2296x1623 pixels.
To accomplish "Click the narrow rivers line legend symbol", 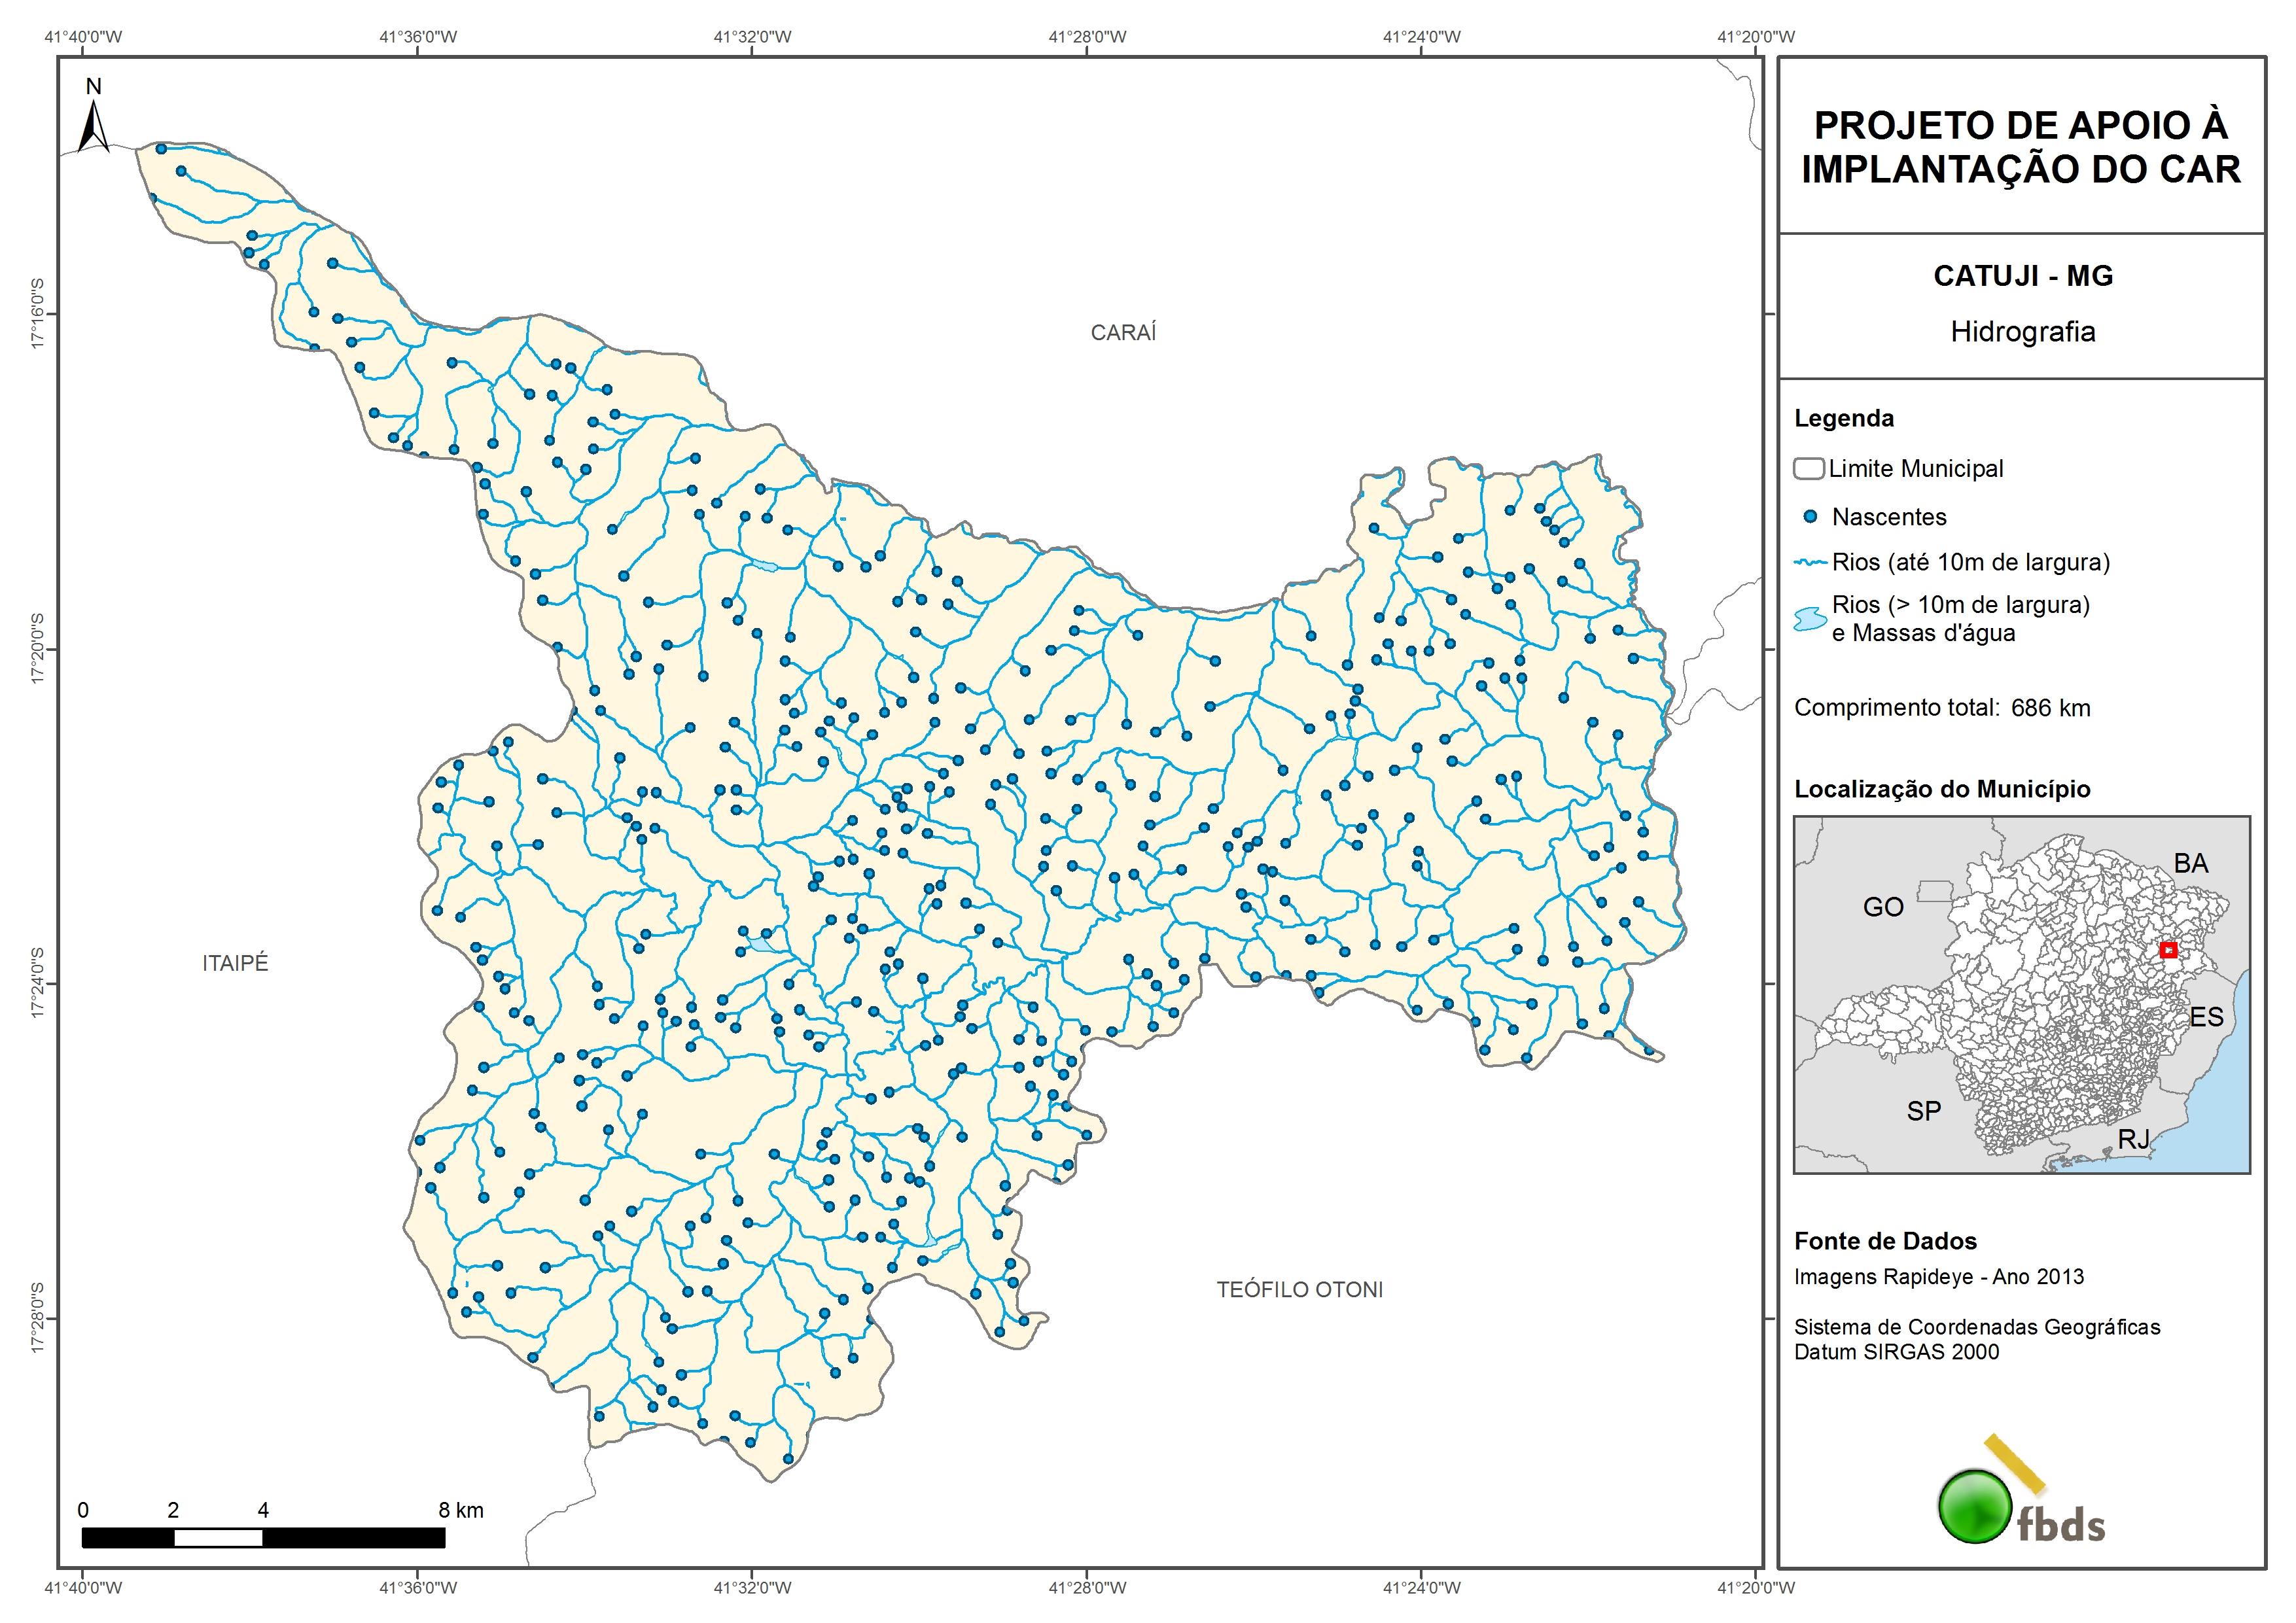I will [1810, 563].
